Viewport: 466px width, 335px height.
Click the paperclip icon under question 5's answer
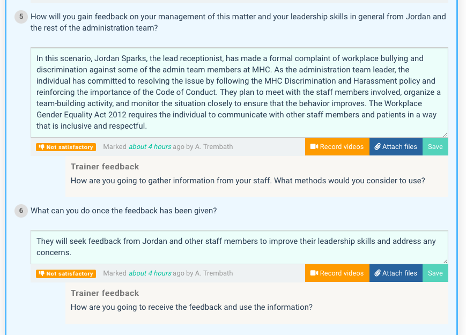pyautogui.click(x=378, y=147)
